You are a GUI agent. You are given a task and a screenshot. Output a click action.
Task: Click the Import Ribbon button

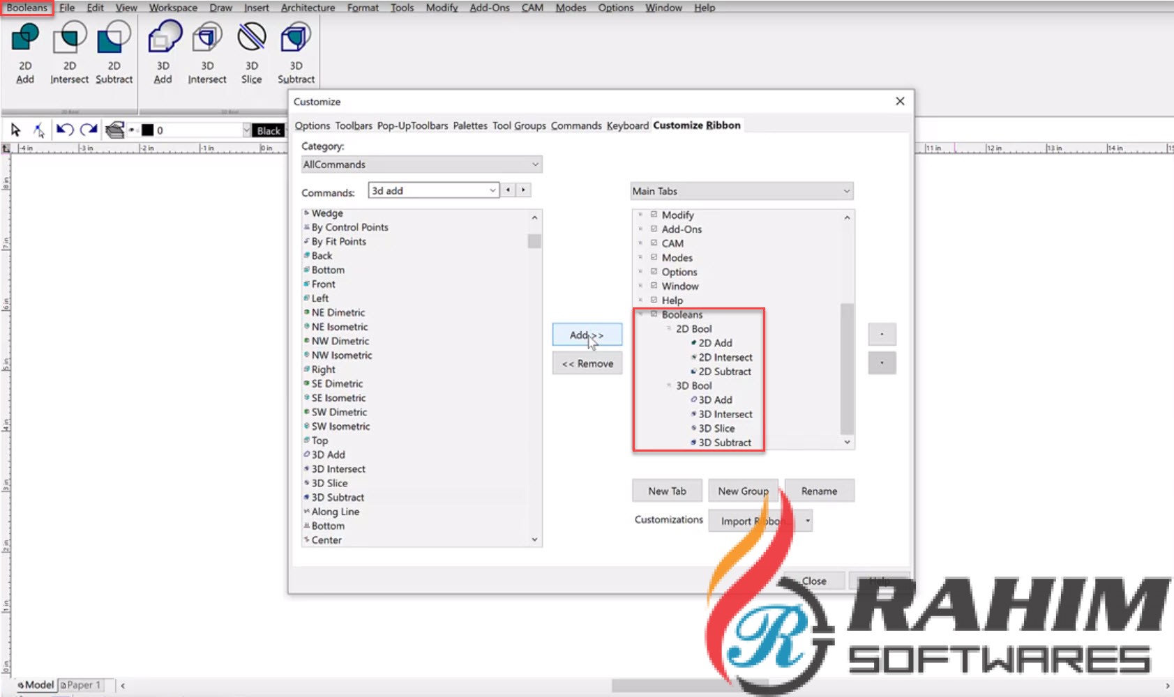[755, 521]
